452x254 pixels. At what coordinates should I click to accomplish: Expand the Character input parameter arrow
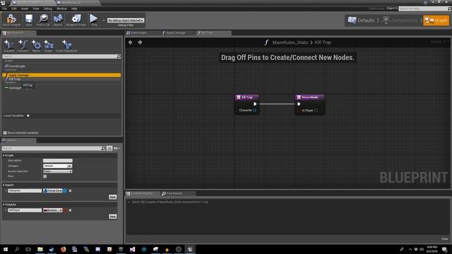6,190
